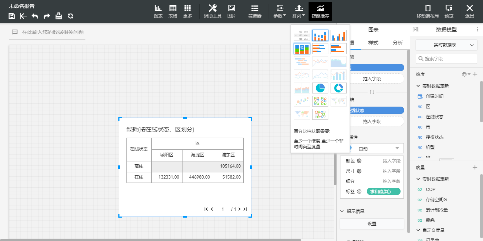483x241 pixels.
Task: Click the back-to-start arrow icon in top toolbar
Action: coord(23,16)
